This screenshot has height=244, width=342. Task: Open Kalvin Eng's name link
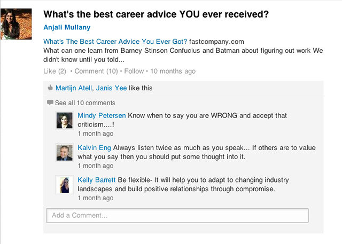tap(94, 148)
